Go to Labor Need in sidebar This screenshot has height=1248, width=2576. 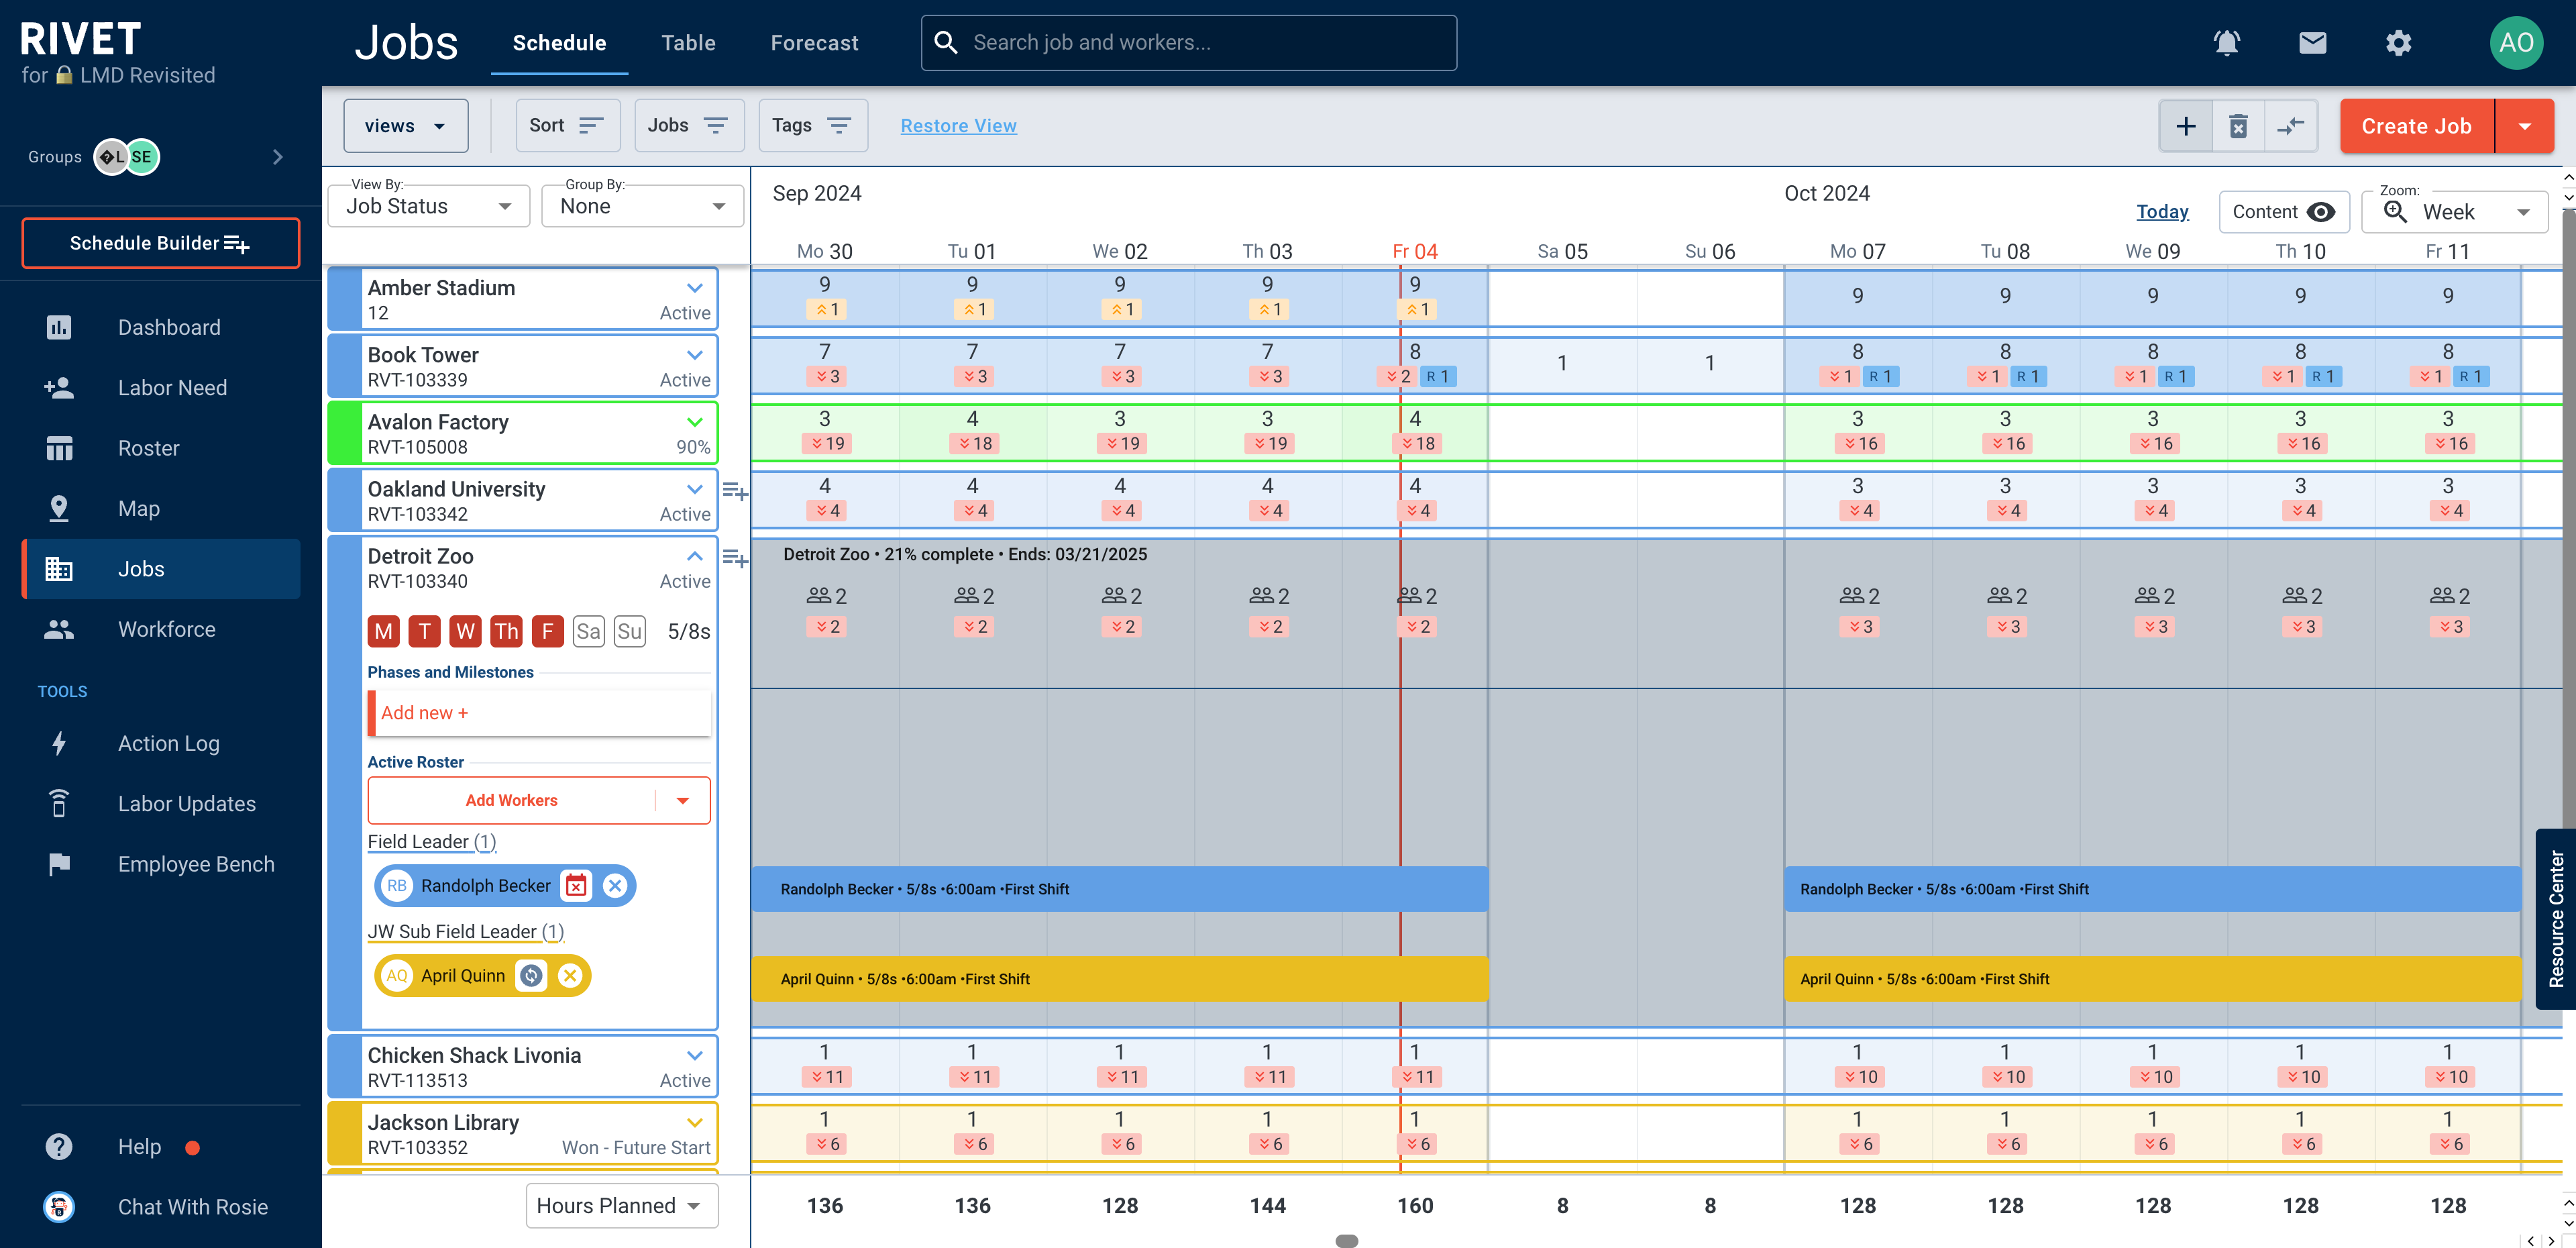point(161,387)
